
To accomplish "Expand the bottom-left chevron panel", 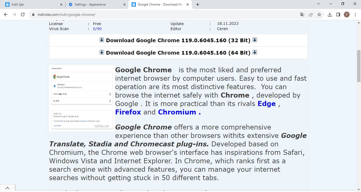I will coord(7,188).
